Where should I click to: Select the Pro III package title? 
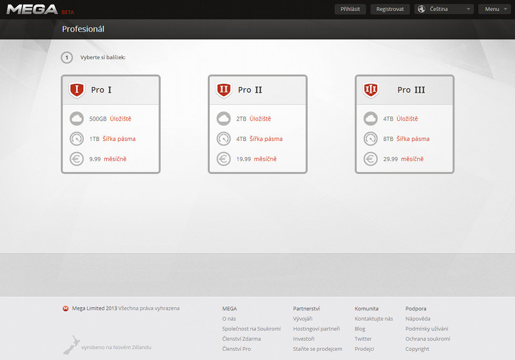tap(411, 90)
